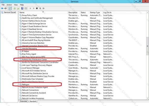149x106 pixels.
Task: Open the File menu
Action: (3, 5)
